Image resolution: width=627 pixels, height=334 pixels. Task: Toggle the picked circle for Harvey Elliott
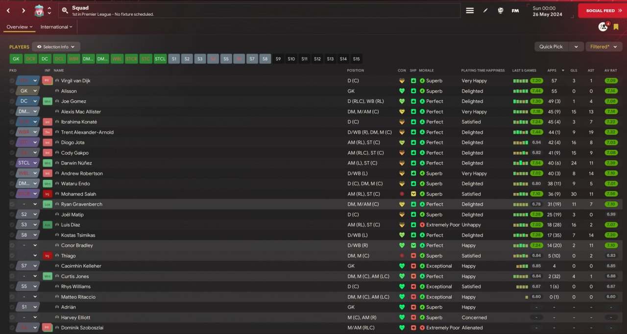[x=12, y=317]
